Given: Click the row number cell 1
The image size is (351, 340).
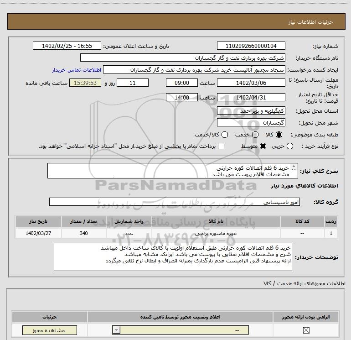Looking at the screenshot, I should 331,233.
